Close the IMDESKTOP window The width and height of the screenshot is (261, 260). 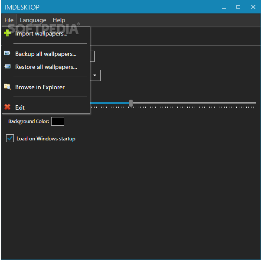pyautogui.click(x=253, y=7)
